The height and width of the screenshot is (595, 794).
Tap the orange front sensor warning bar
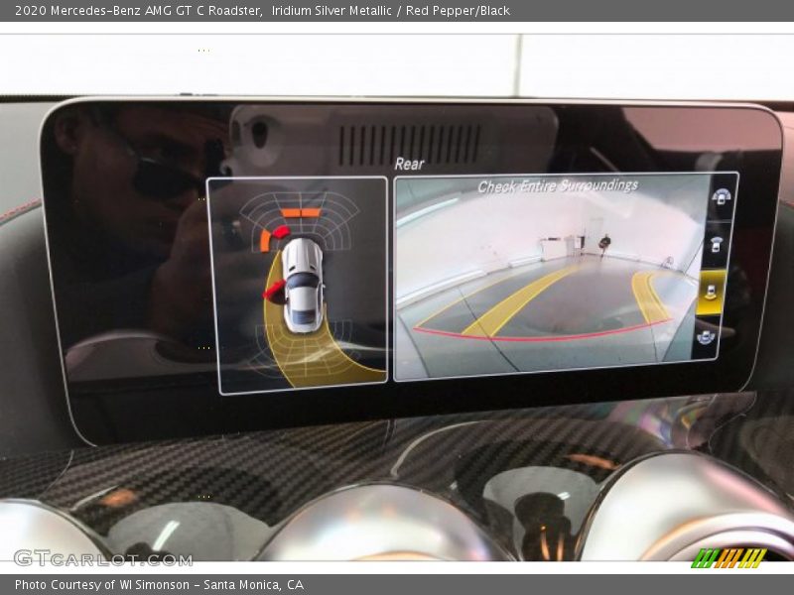click(301, 212)
